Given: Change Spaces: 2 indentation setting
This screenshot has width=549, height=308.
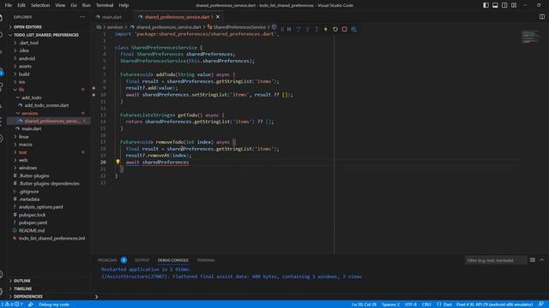Looking at the screenshot, I should (x=390, y=305).
